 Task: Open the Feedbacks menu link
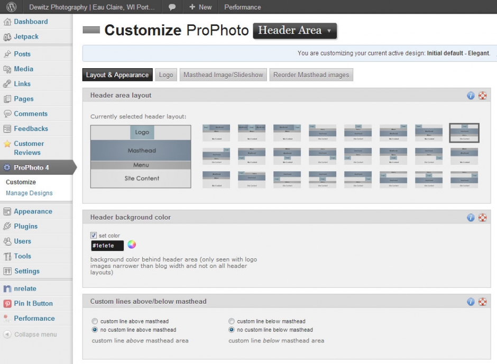pyautogui.click(x=31, y=128)
